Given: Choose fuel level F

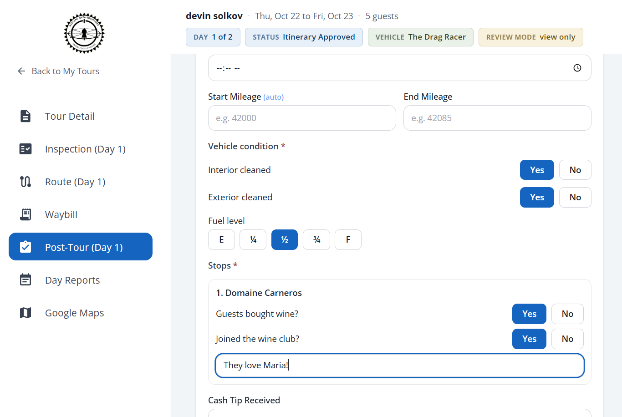Looking at the screenshot, I should pos(348,239).
